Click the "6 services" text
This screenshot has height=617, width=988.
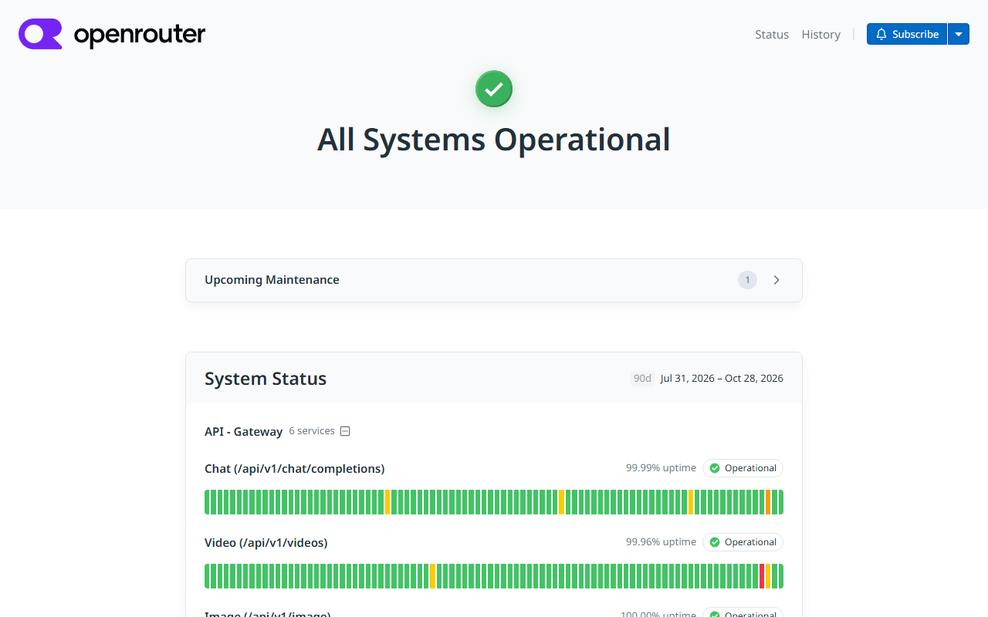pos(312,431)
